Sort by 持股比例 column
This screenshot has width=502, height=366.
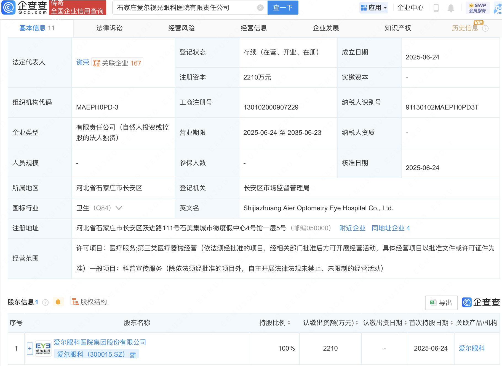point(289,323)
